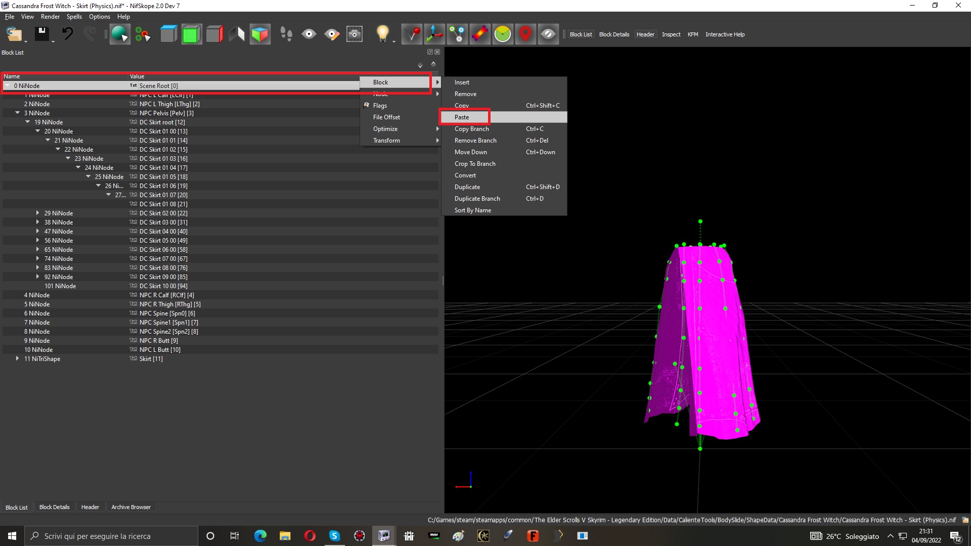Select the blue Top view cube icon

[168, 34]
